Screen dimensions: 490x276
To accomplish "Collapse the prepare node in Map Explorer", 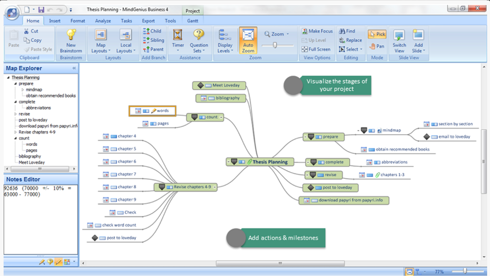I will [15, 84].
